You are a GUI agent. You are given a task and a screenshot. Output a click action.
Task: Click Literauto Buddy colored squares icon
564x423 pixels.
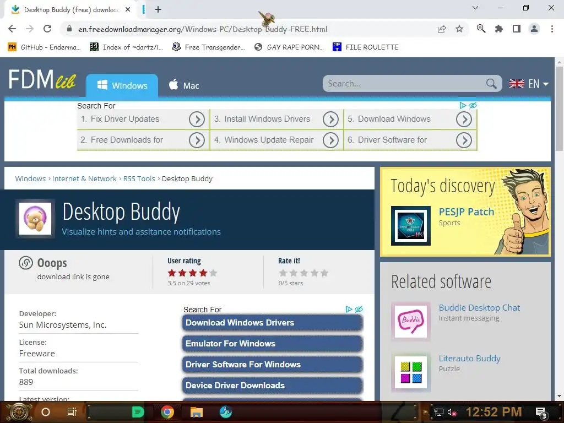[x=410, y=372]
